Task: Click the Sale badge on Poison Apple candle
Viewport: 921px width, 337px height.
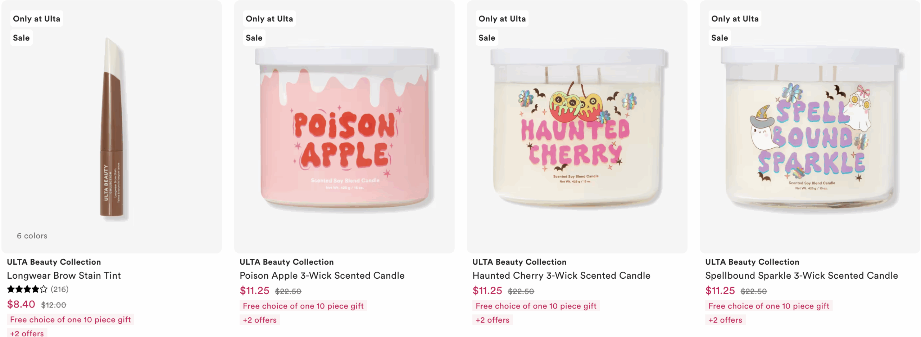Action: (x=254, y=38)
